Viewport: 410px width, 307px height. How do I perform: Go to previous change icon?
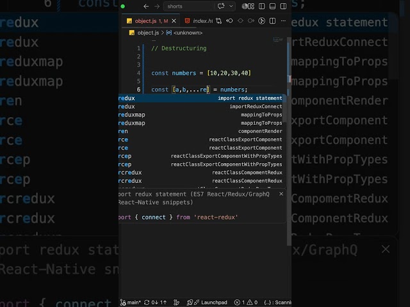(x=229, y=20)
